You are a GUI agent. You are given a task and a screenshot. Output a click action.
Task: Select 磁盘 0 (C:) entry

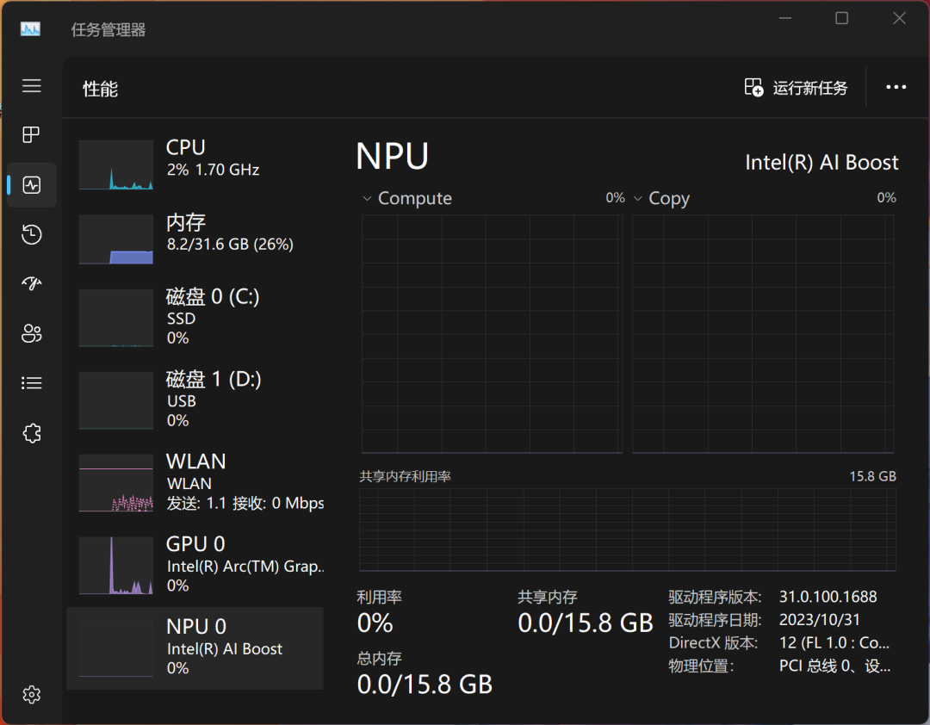(195, 318)
